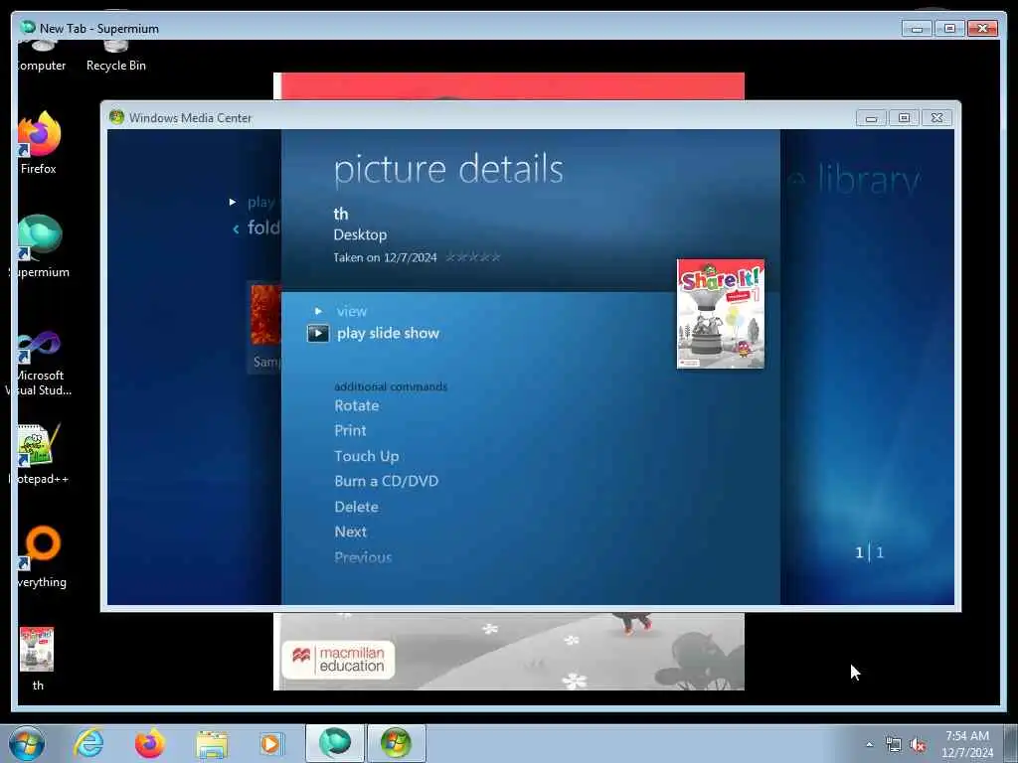Open the Notepad++ desktop shortcut

click(39, 453)
